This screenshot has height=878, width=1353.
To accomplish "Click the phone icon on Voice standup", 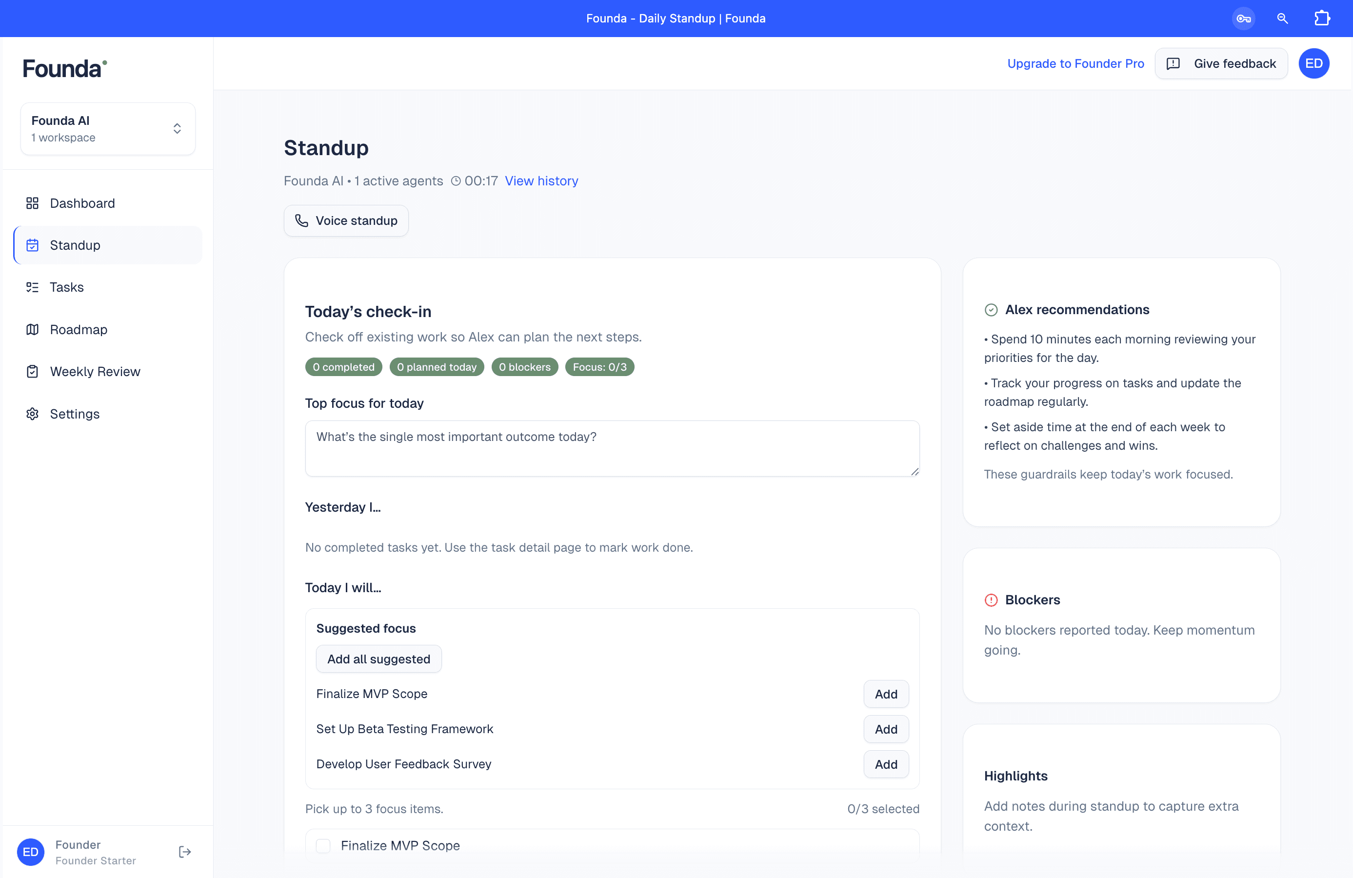I will (x=301, y=220).
